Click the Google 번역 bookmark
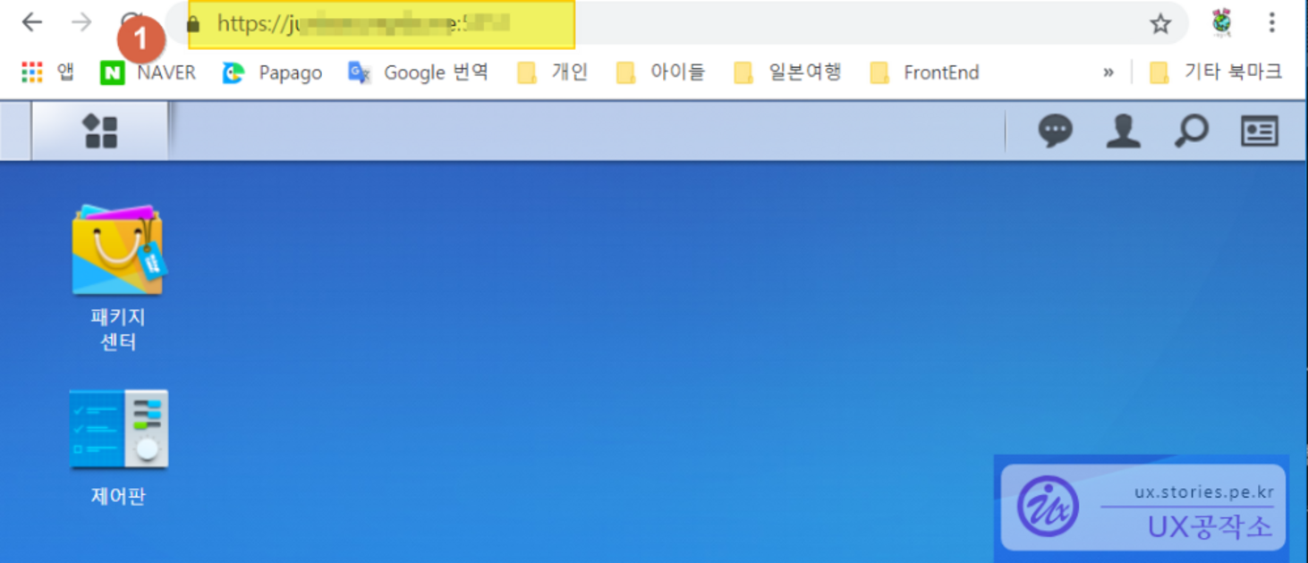Image resolution: width=1308 pixels, height=563 pixels. coord(418,72)
